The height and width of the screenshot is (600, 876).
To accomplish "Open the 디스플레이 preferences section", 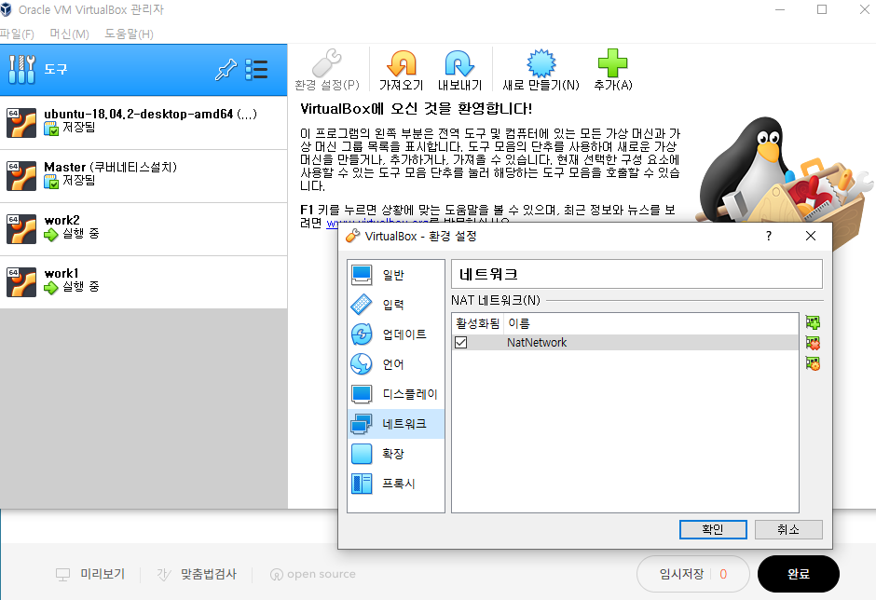I will tap(396, 394).
